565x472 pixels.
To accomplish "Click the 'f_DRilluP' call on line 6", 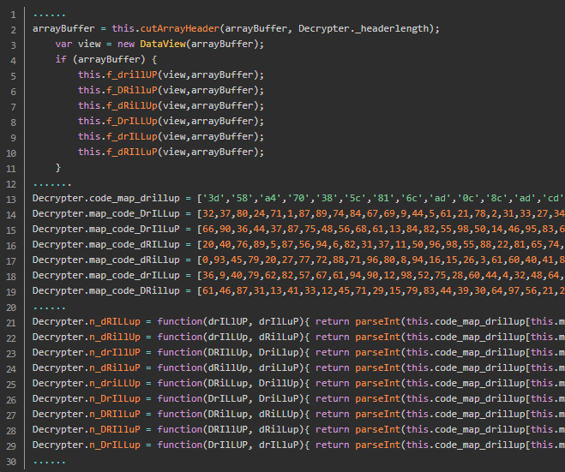I will (x=132, y=90).
